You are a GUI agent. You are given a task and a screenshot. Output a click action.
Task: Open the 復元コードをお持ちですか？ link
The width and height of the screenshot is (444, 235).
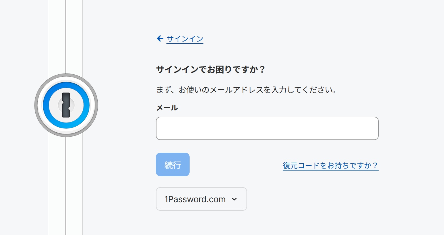[330, 165]
